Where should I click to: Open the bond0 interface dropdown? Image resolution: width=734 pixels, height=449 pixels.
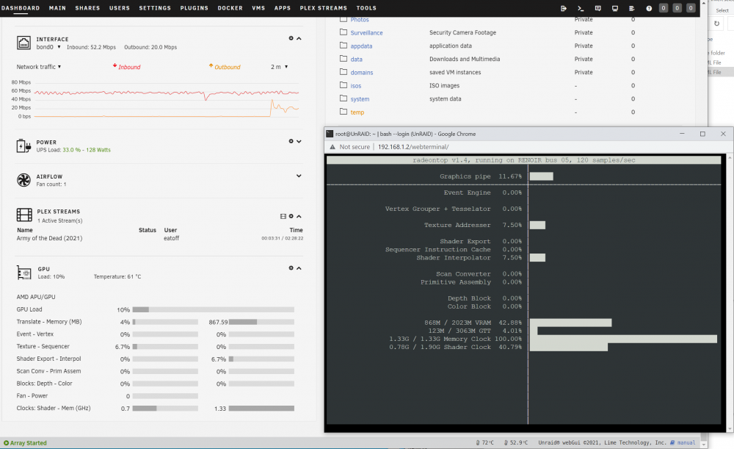48,47
